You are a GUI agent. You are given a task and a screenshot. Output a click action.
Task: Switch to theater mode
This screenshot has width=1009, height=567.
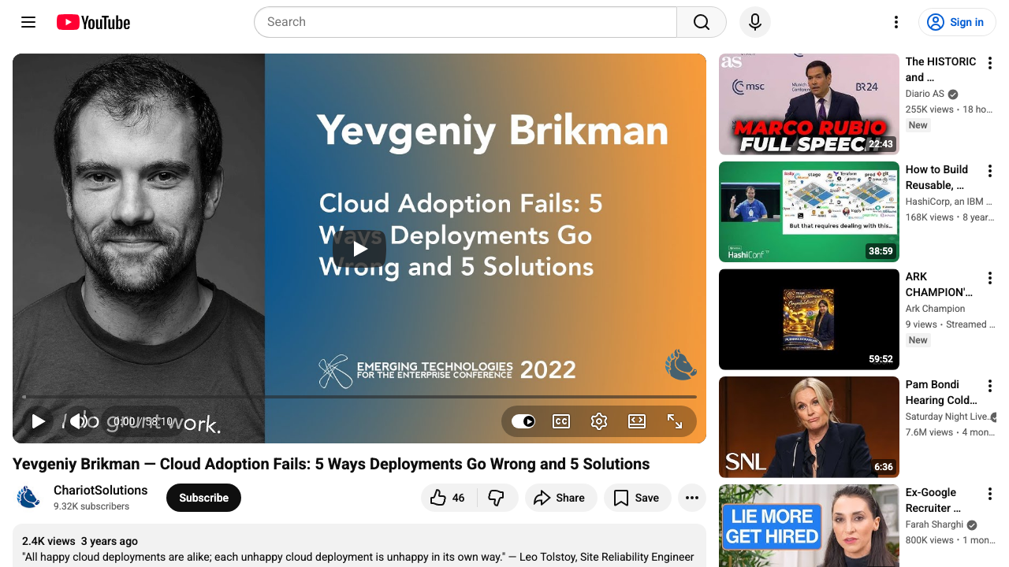coord(637,421)
